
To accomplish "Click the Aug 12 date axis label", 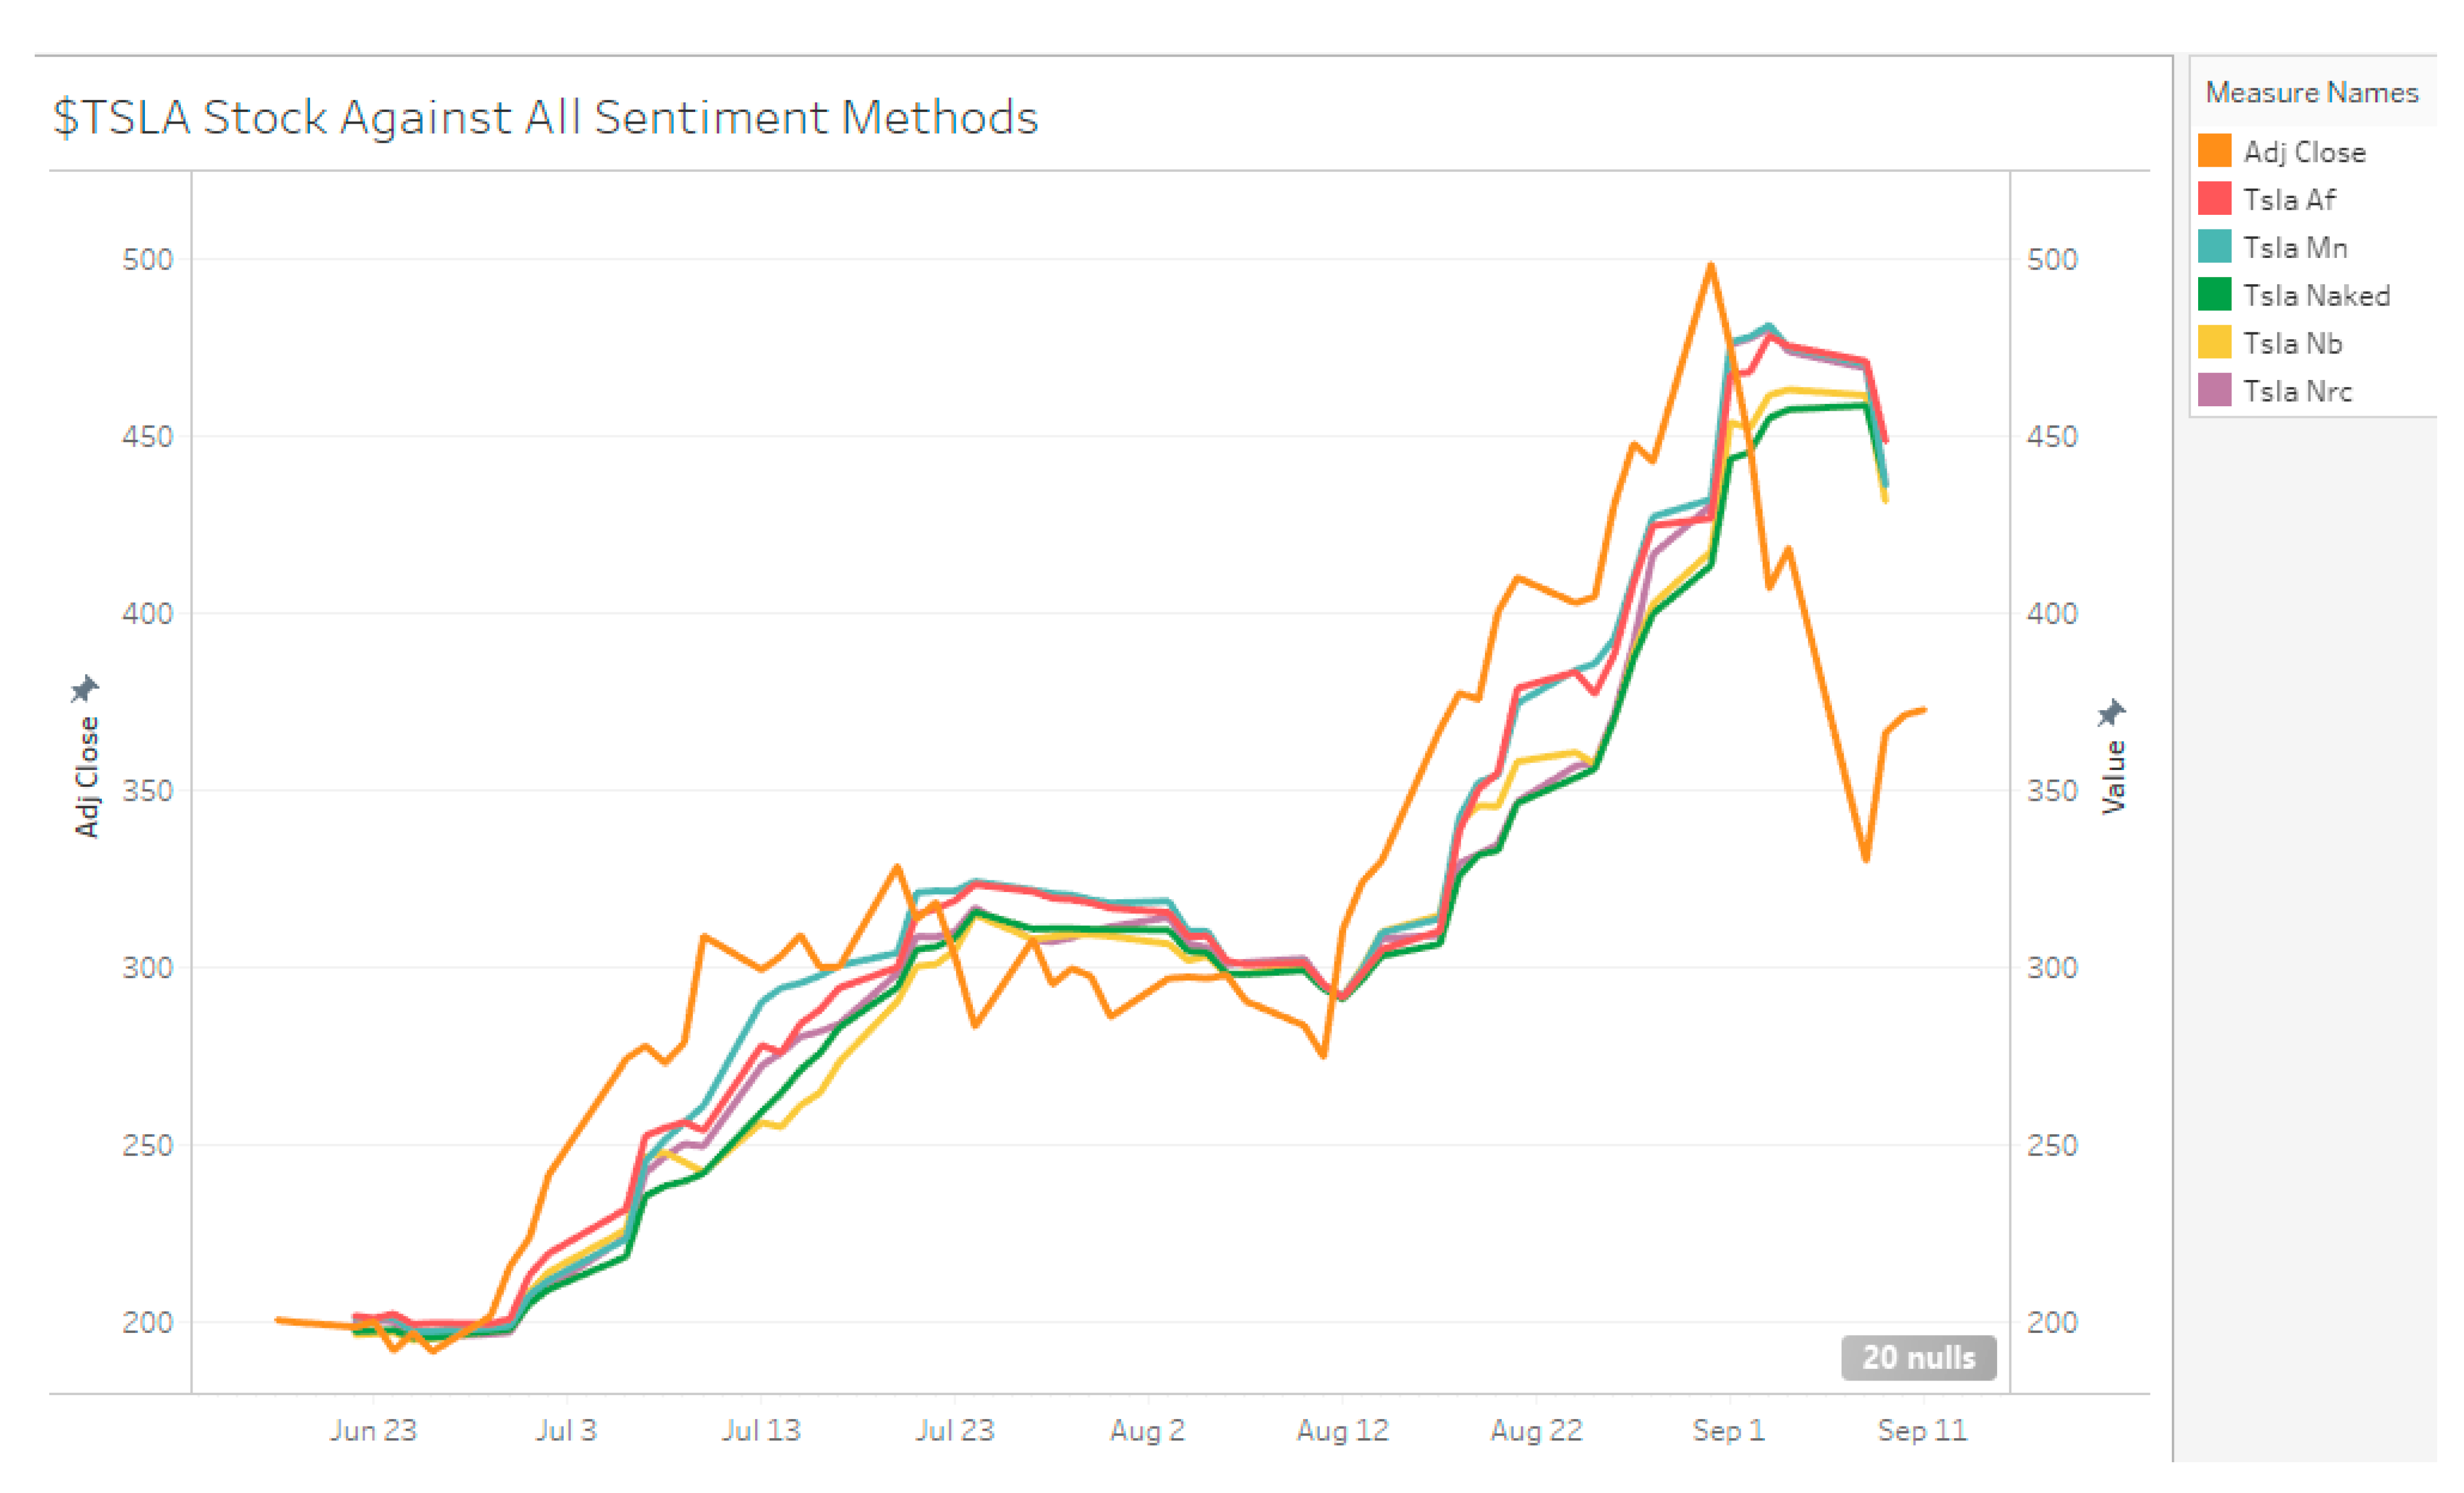I will pos(1342,1430).
